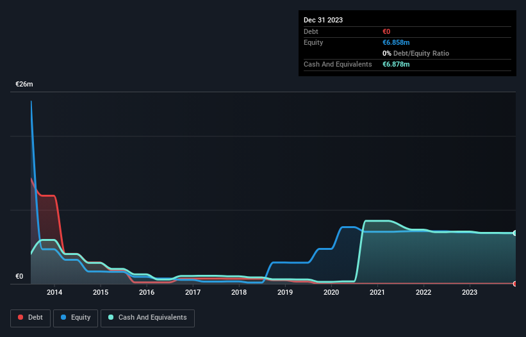Viewport: 526px width, 337px height.
Task: Toggle the Equity series legend button
Action: [x=76, y=318]
